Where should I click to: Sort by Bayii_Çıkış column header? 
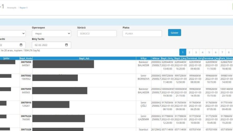coord(181,58)
